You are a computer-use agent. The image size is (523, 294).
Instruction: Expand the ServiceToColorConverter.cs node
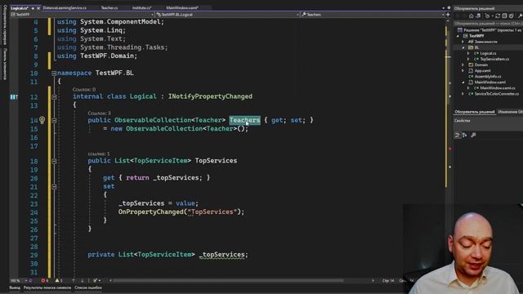463,94
